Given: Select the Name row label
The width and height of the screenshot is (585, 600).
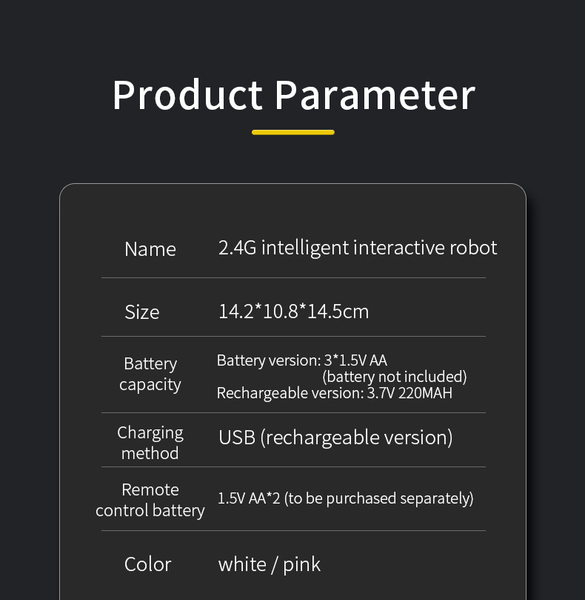Looking at the screenshot, I should coord(150,249).
